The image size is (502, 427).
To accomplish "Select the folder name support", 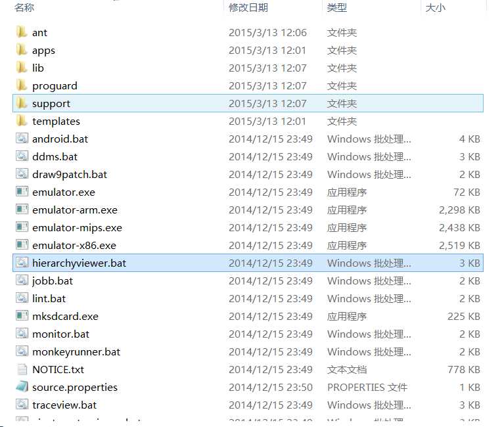I will point(51,104).
